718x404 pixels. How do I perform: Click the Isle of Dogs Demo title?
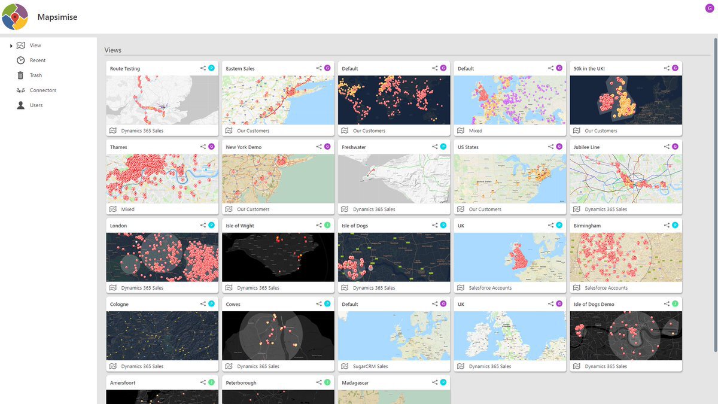point(594,305)
